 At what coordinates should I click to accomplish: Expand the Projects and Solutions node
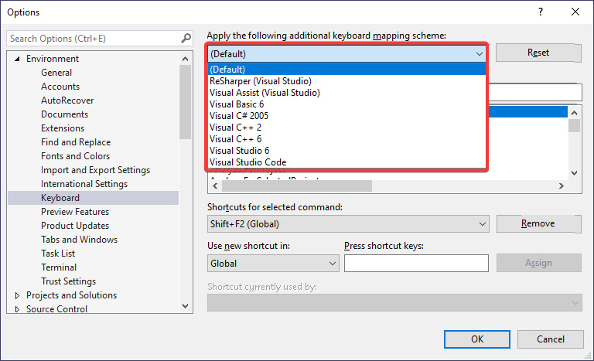pyautogui.click(x=17, y=295)
